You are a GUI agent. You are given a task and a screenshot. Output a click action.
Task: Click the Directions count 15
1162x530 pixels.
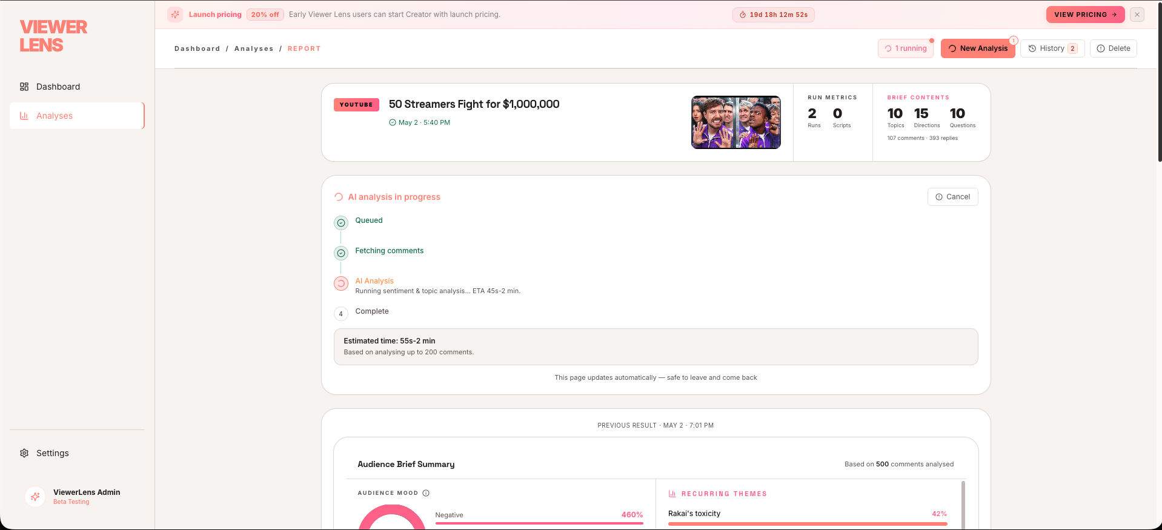tap(921, 113)
